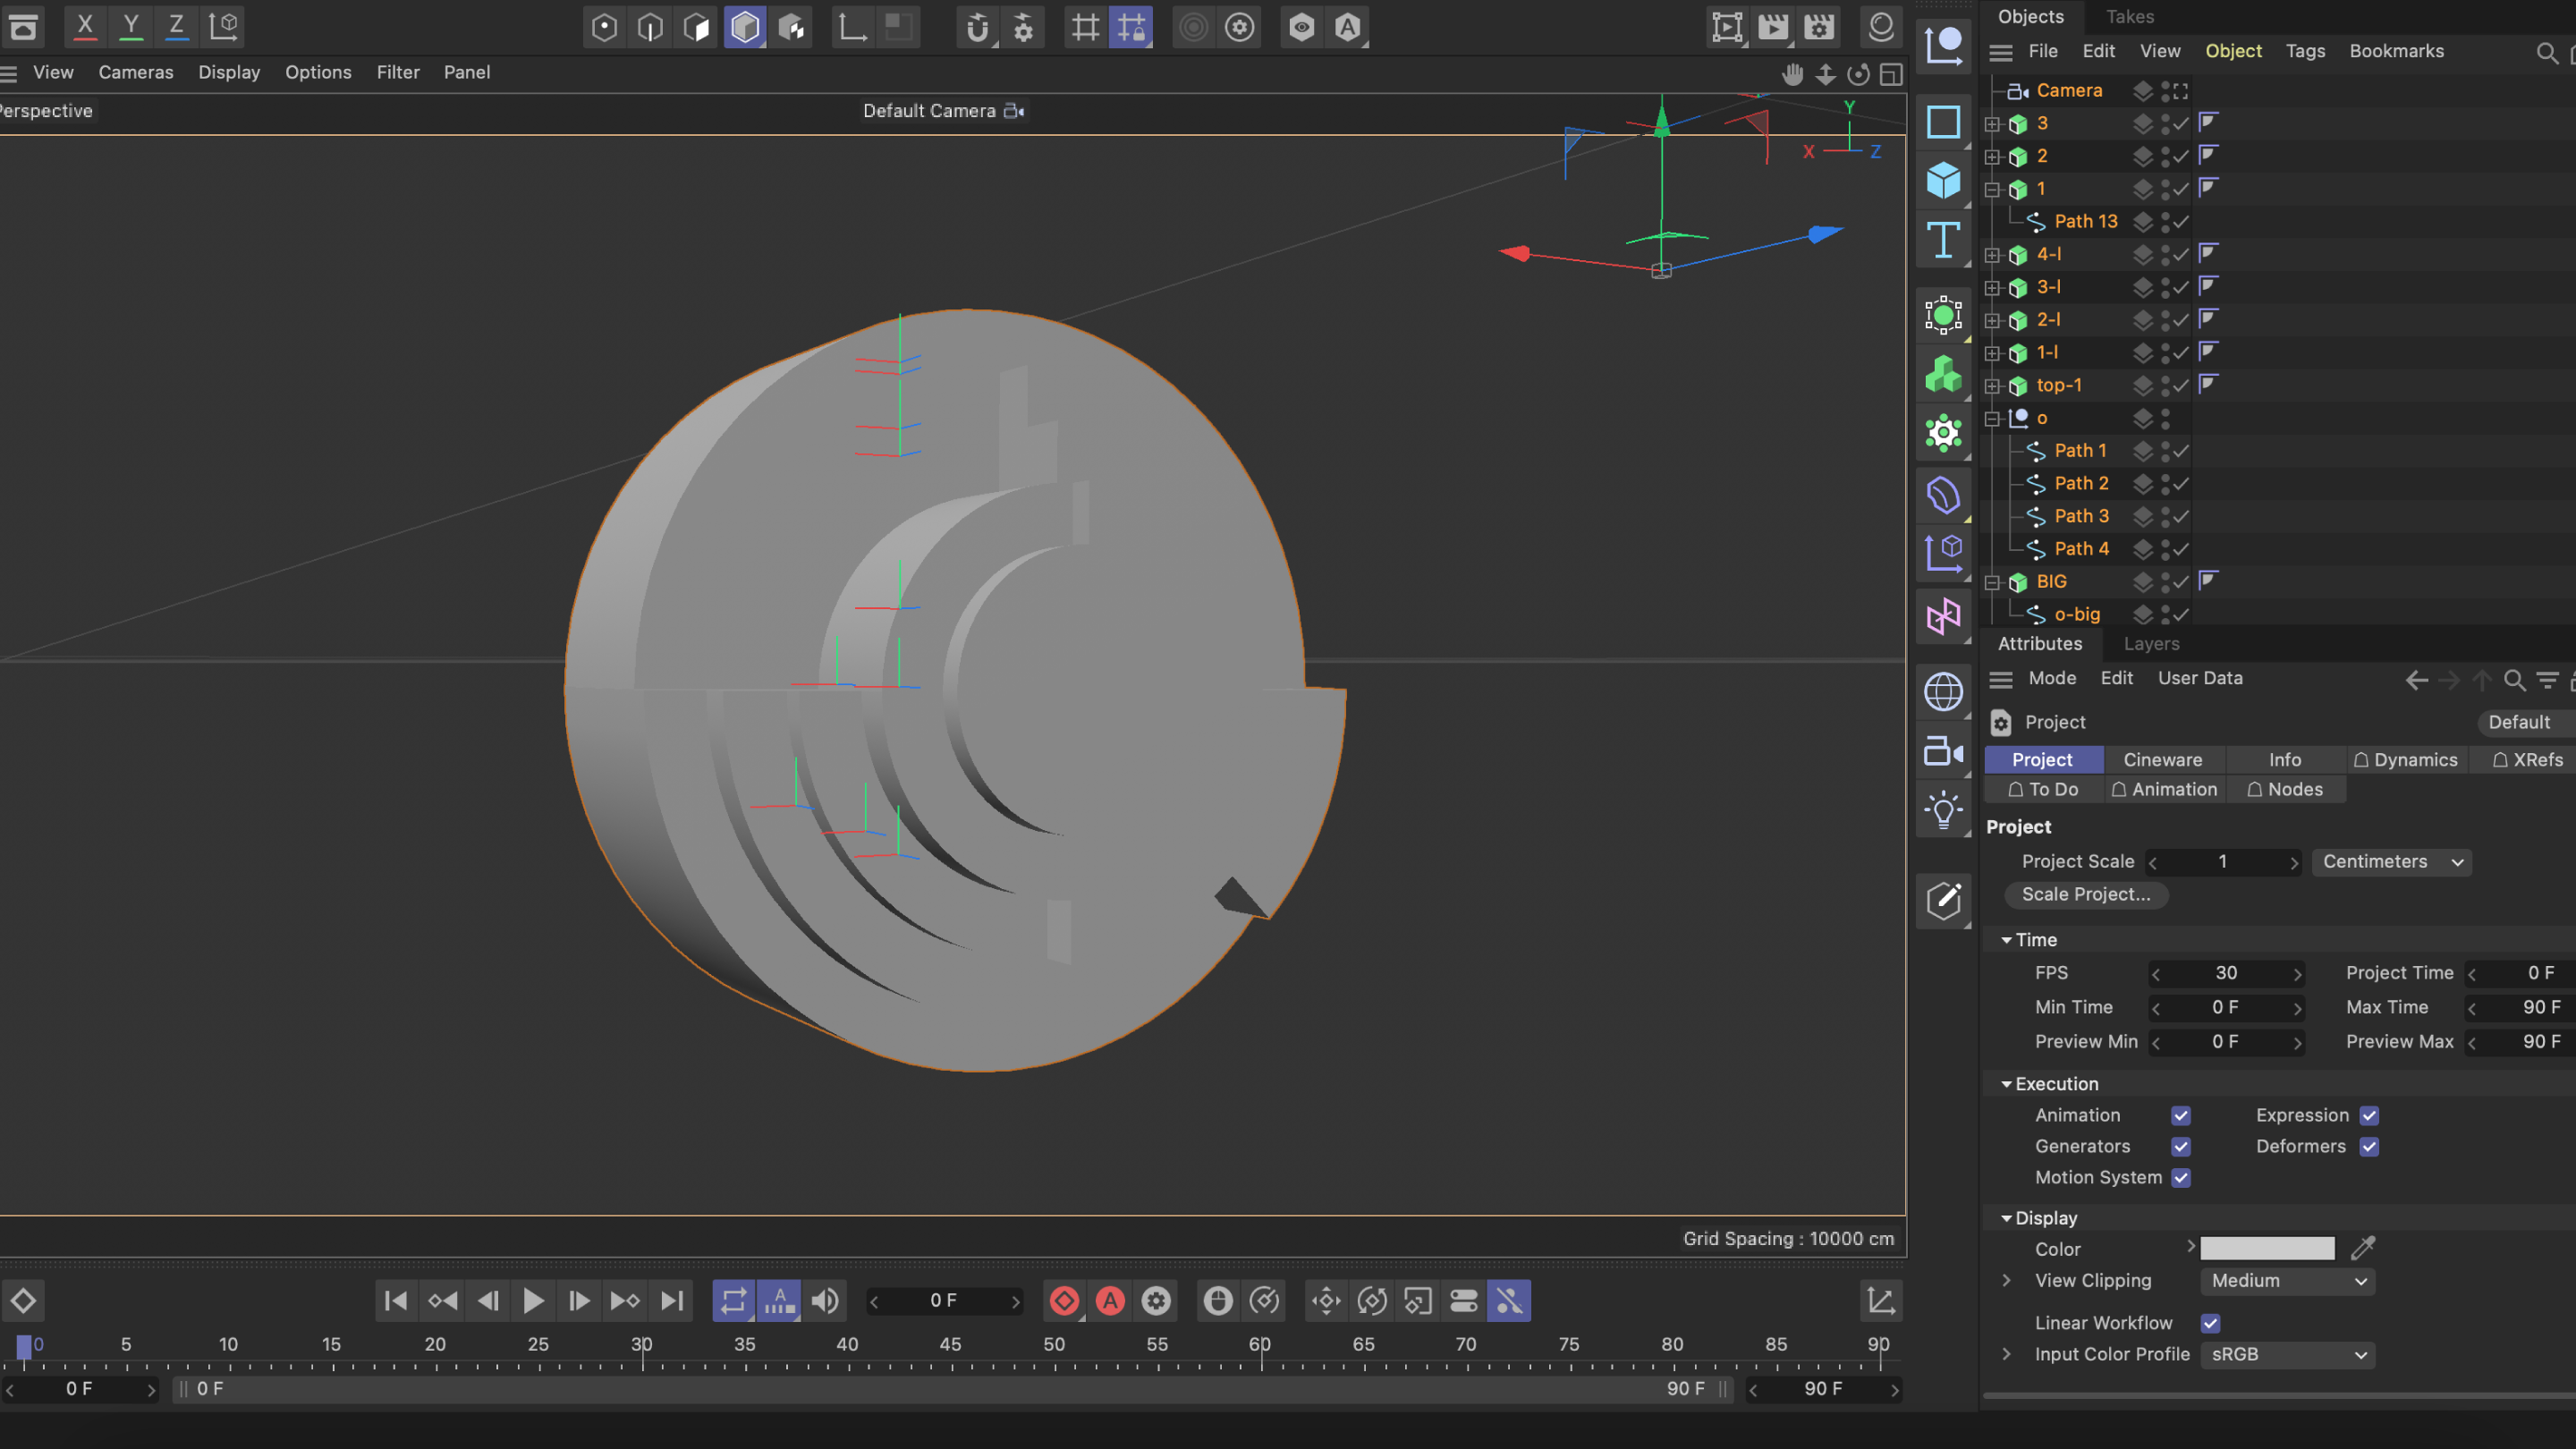This screenshot has height=1449, width=2576.
Task: Click the Record Active Objects button
Action: point(1064,1301)
